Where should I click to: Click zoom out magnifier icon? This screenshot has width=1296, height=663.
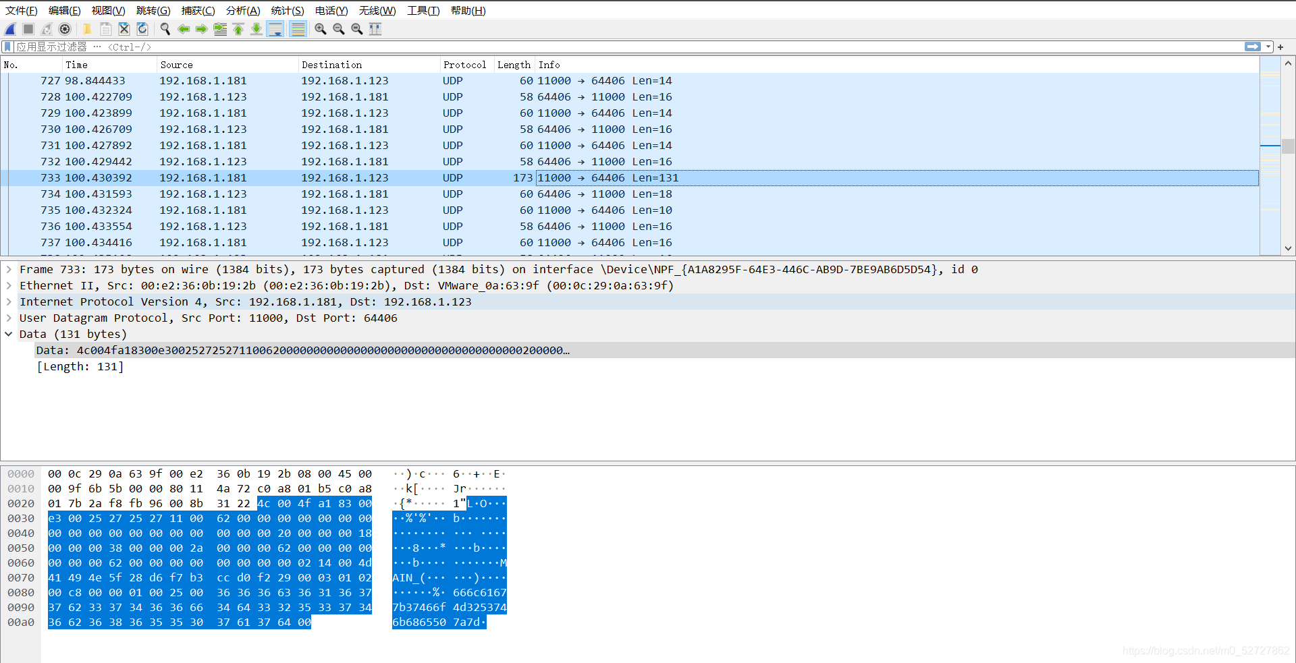click(339, 29)
